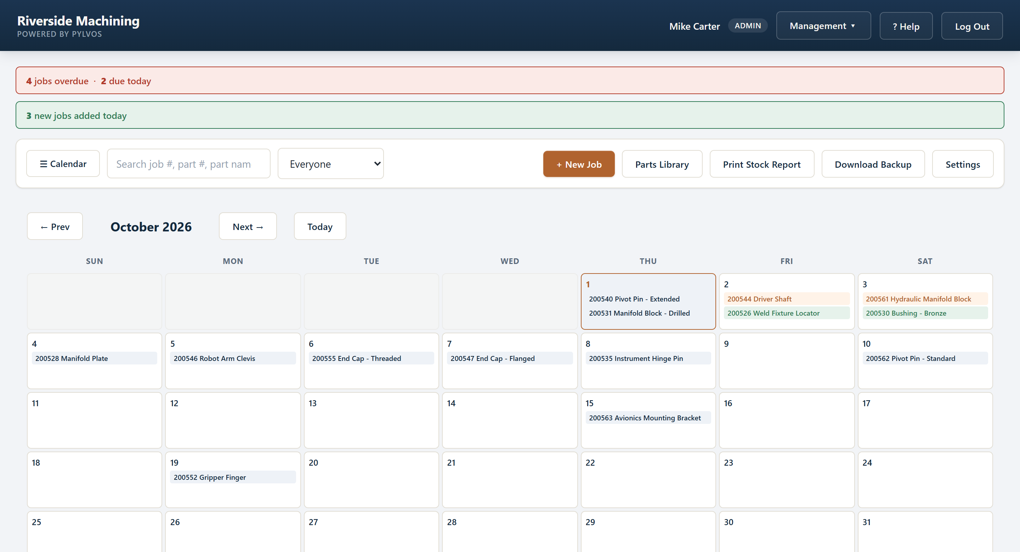This screenshot has width=1020, height=552.
Task: Open job 200528 Manifold Plate
Action: 94,358
